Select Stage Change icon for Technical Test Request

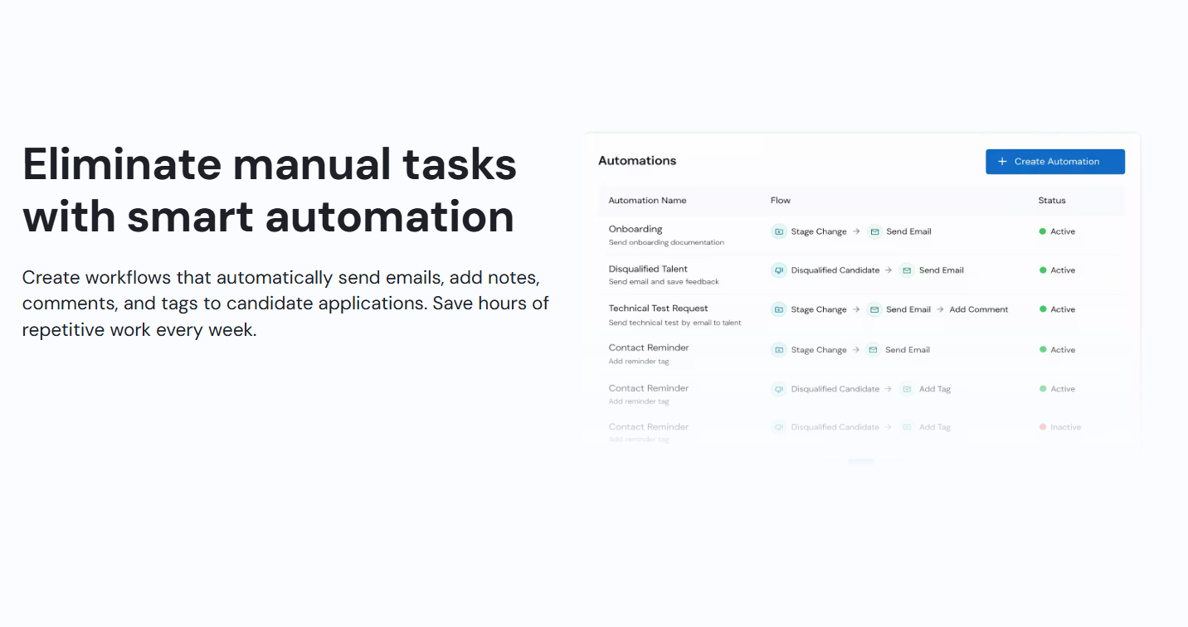pos(779,309)
